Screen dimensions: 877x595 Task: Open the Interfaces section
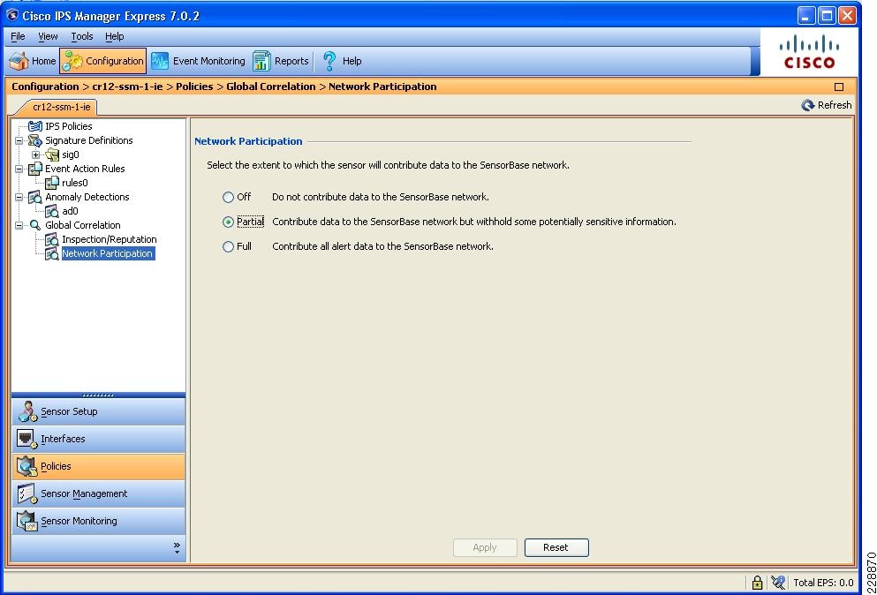98,439
